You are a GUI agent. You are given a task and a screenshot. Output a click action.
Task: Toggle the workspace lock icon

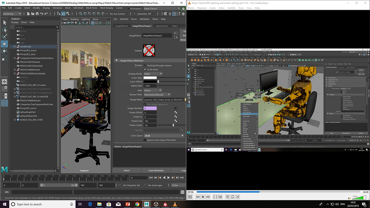click(183, 8)
